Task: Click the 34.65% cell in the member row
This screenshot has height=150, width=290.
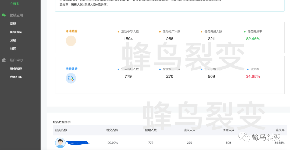Action: [280, 143]
